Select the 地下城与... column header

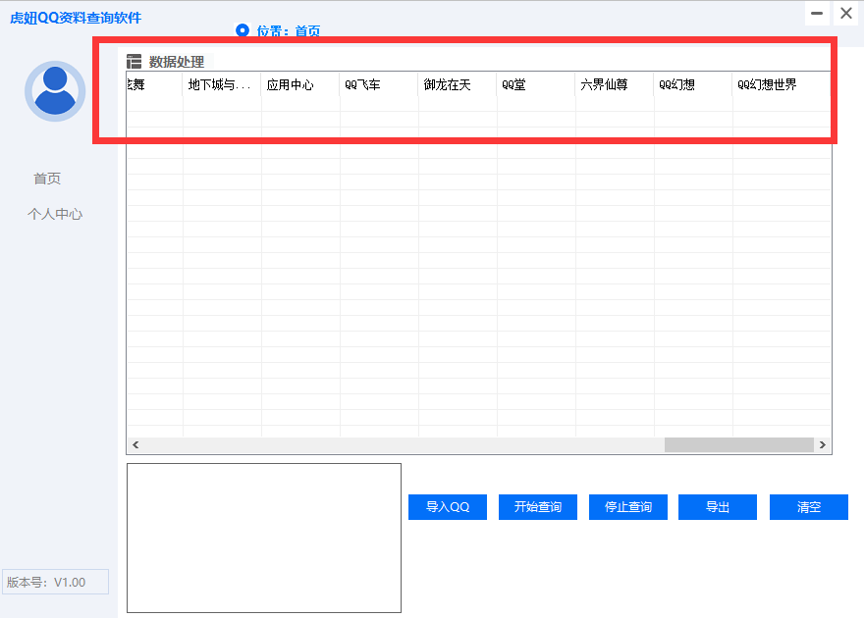[222, 84]
